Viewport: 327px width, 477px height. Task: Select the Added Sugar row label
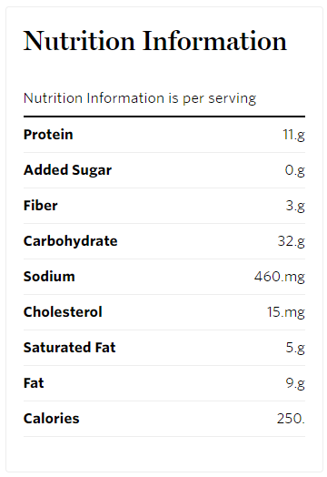pos(68,170)
